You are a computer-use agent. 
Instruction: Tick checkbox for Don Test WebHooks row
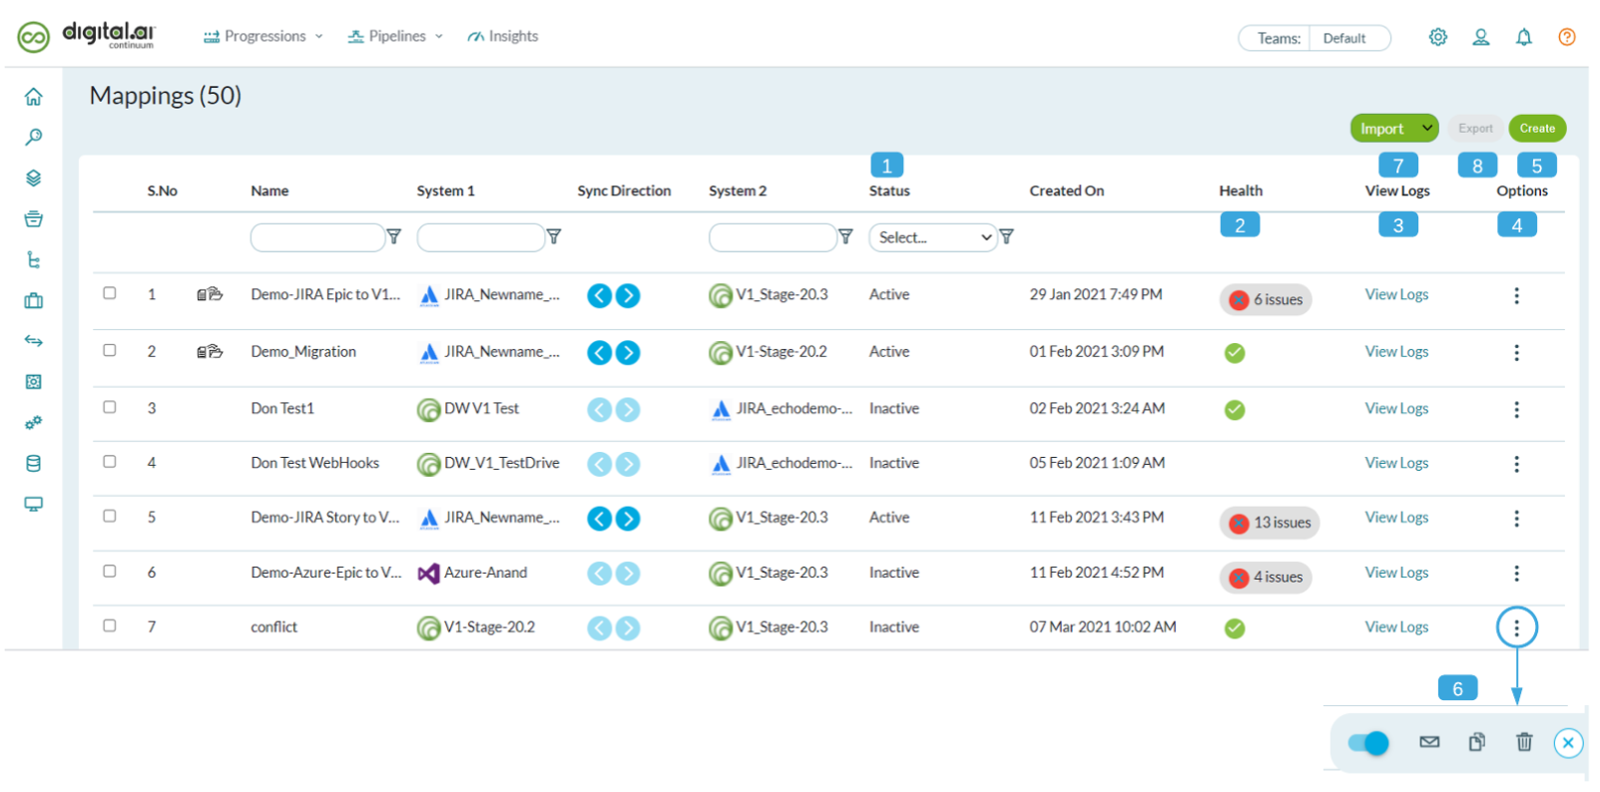pyautogui.click(x=110, y=462)
